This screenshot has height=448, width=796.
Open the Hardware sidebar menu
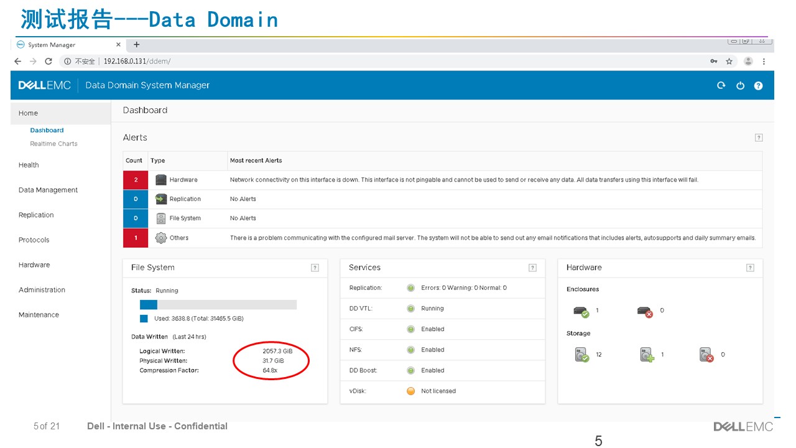click(x=34, y=264)
